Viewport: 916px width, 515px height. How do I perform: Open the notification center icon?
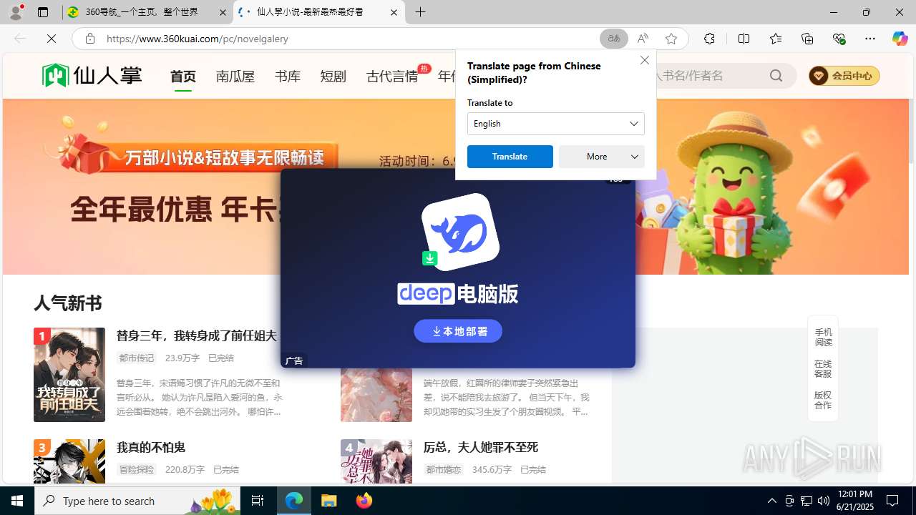892,501
